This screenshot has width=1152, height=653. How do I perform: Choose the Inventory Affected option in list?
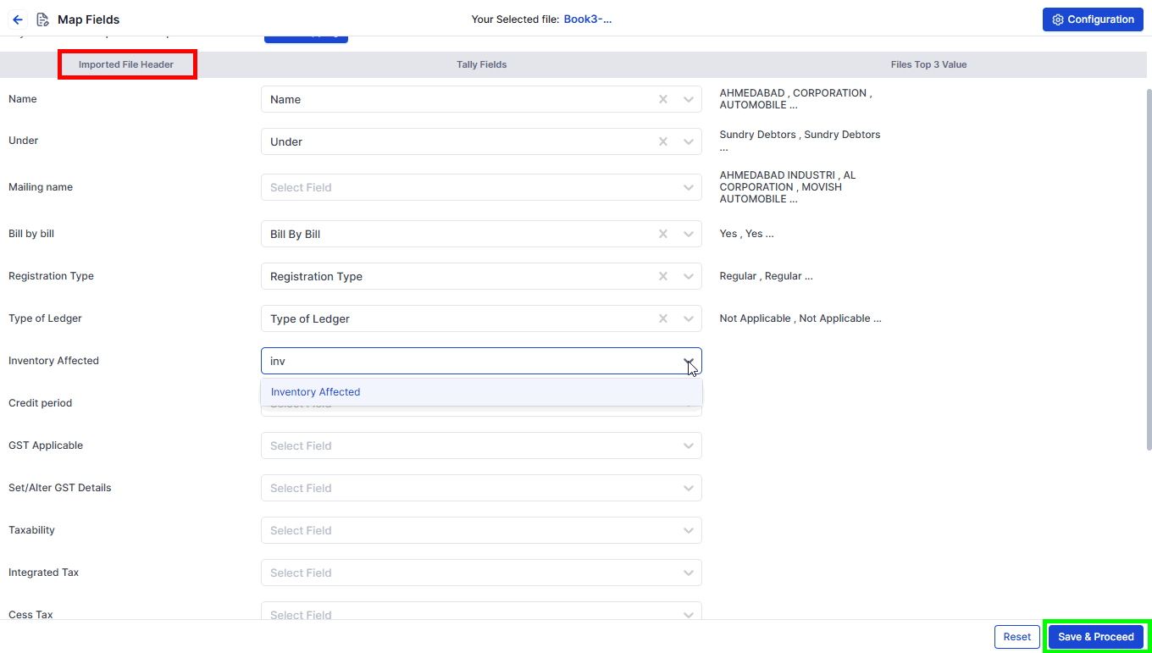481,392
